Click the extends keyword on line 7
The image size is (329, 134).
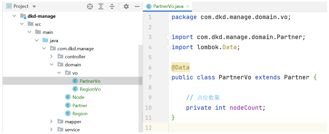[x=268, y=77]
